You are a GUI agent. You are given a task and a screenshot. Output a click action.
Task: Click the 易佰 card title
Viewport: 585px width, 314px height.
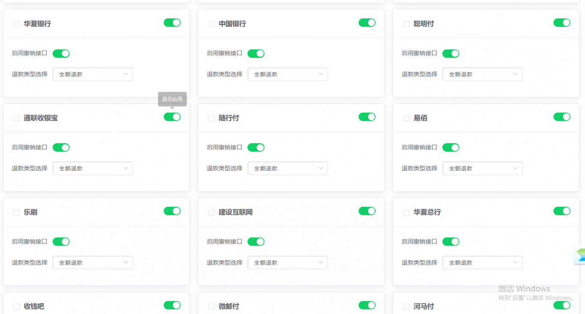[x=421, y=118]
